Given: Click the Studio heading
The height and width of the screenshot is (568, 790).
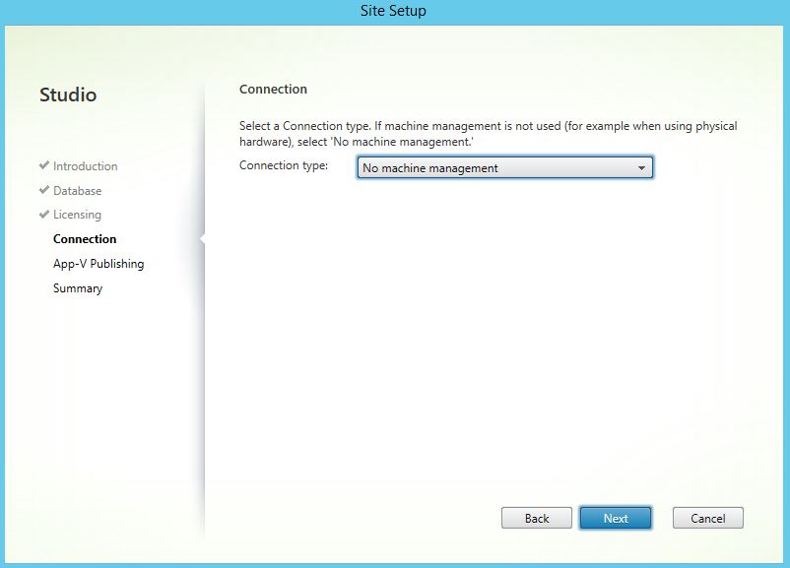Looking at the screenshot, I should pyautogui.click(x=68, y=95).
